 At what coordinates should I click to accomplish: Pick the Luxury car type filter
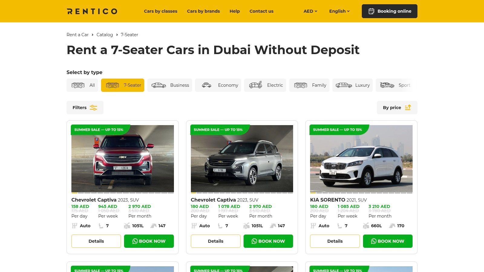point(352,85)
